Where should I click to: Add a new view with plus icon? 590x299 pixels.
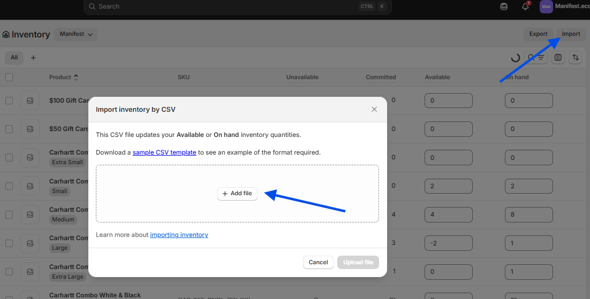pos(33,58)
